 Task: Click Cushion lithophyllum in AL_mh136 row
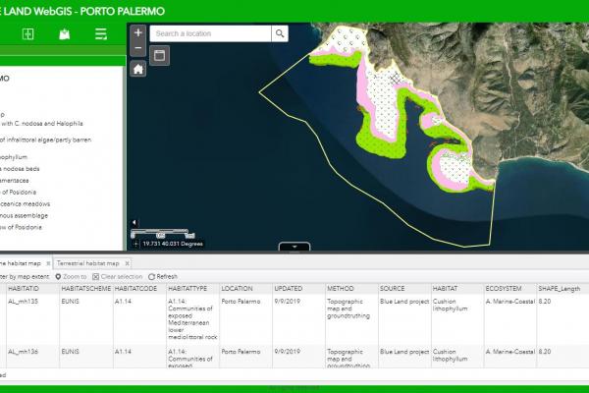(451, 356)
